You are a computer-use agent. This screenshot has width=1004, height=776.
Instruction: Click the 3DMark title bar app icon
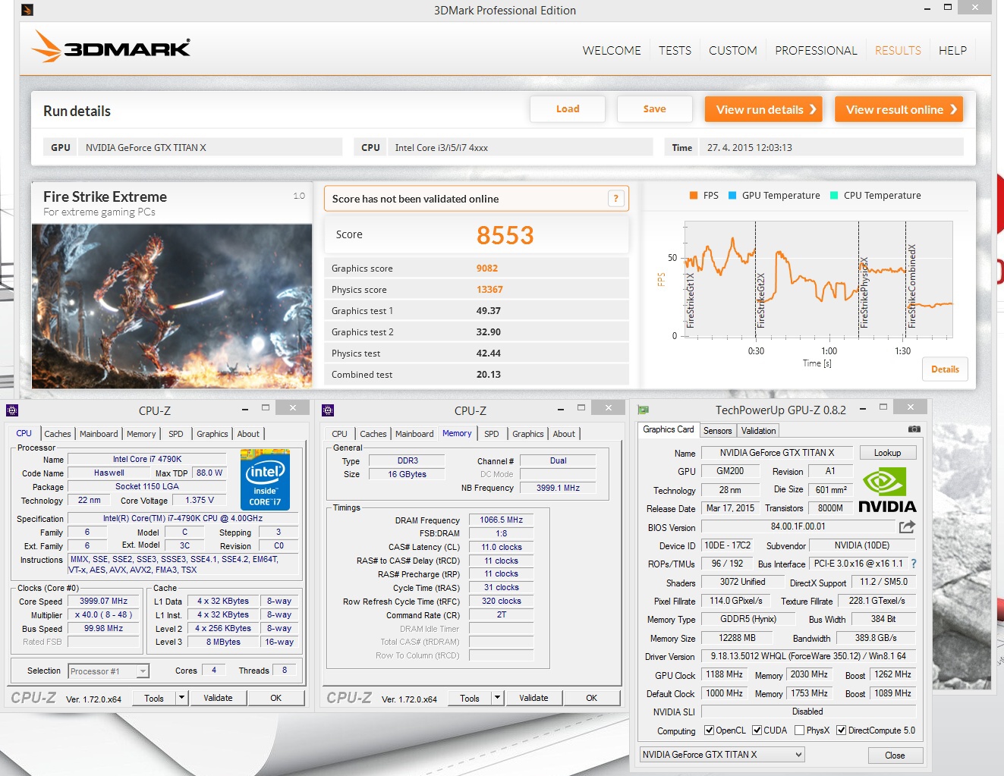[27, 10]
